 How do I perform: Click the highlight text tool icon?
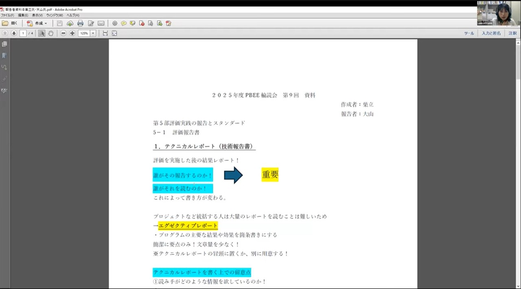point(133,23)
